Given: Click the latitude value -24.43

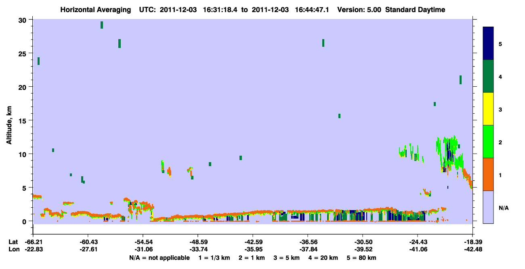Looking at the screenshot, I should pos(418,242).
